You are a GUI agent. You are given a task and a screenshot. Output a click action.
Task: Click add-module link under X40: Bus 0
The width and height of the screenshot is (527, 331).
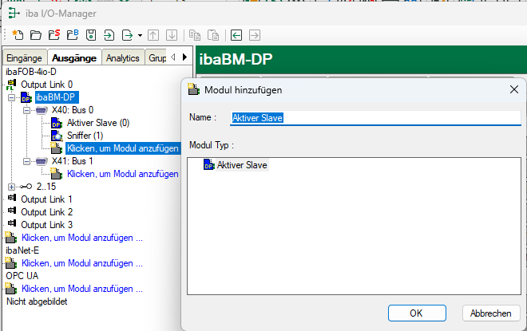123,148
